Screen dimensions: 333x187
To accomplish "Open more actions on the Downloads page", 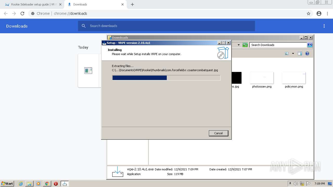I will (324, 26).
